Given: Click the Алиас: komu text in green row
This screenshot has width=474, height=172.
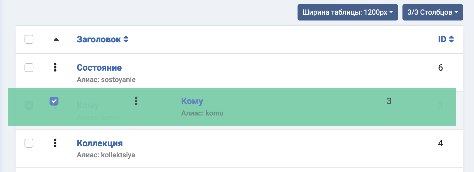Looking at the screenshot, I should pos(202,113).
